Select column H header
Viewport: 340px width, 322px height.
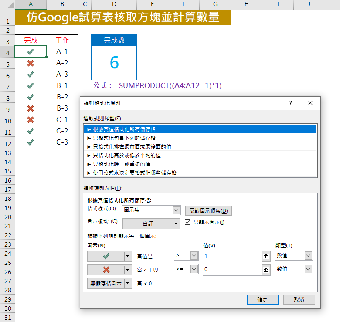coord(247,4)
